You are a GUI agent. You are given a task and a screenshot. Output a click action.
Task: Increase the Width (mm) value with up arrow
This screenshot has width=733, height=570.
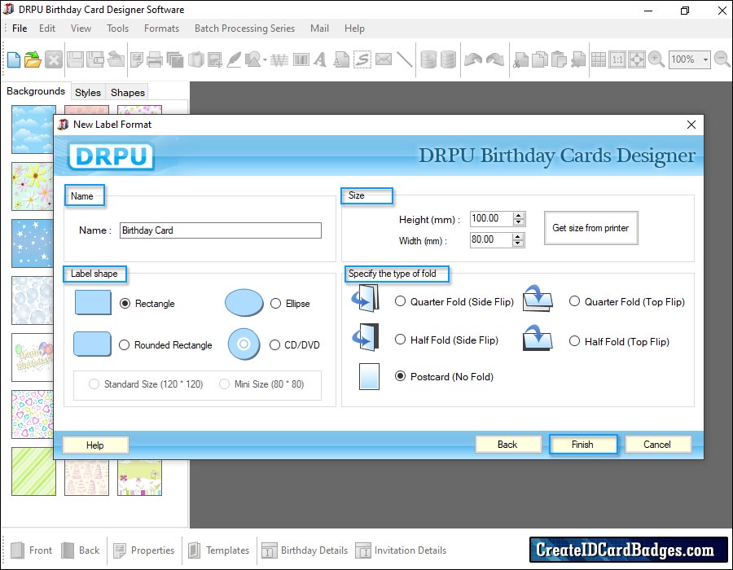click(517, 236)
